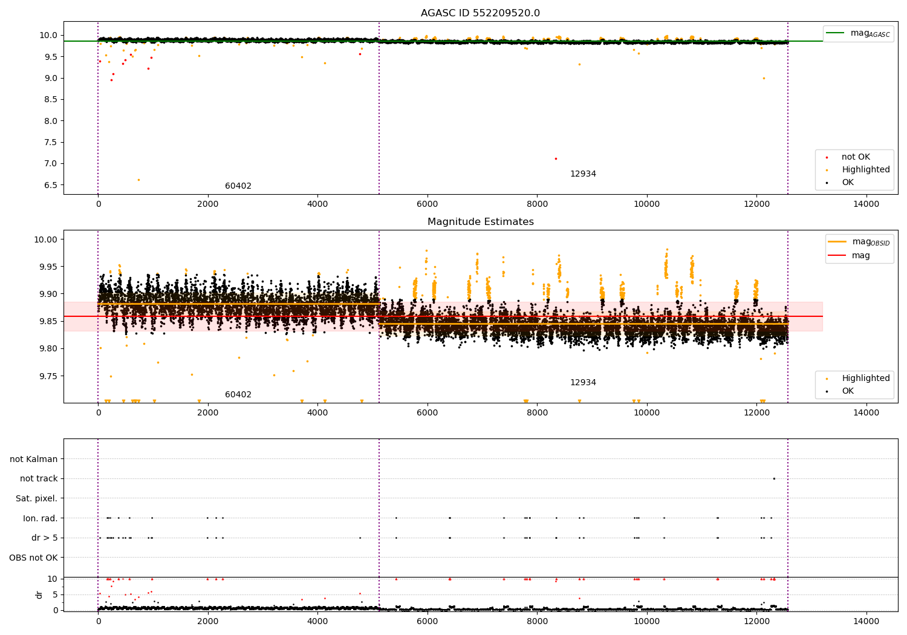
Task: Click x-tick '10000' under Magnitude Estimates panel
Action: pyautogui.click(x=646, y=413)
